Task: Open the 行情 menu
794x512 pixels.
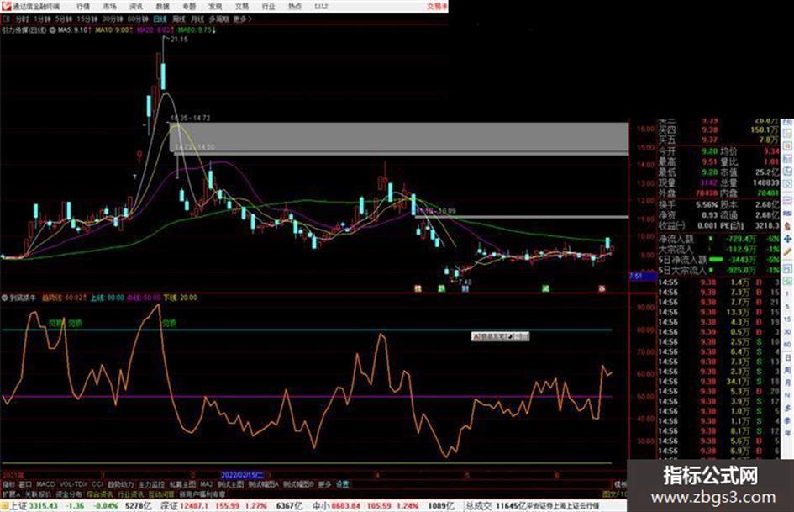Action: click(x=83, y=7)
